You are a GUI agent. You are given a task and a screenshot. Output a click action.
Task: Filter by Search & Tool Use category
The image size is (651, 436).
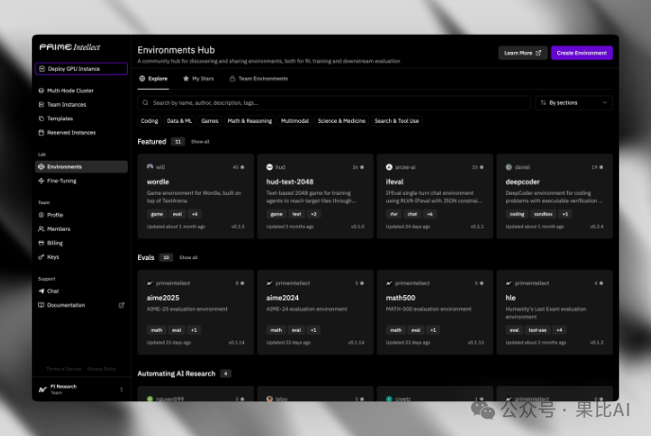click(396, 121)
